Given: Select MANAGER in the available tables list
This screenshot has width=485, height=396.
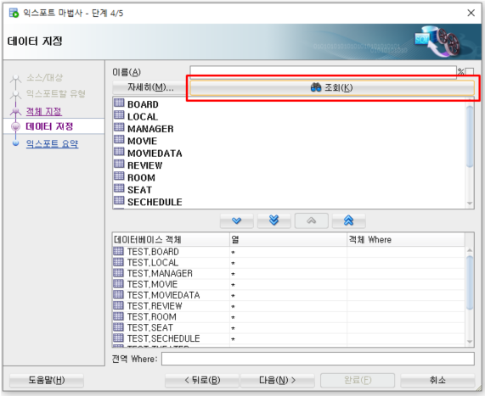Looking at the screenshot, I should [x=150, y=129].
